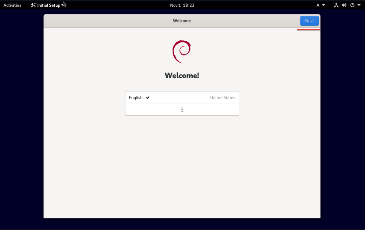
Task: Open the Activities overview
Action: [x=12, y=5]
